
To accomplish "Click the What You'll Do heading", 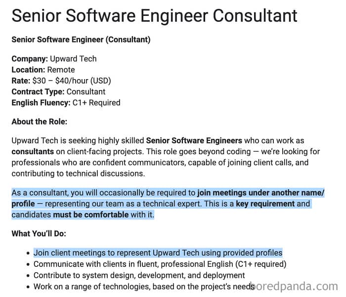I will [39, 234].
